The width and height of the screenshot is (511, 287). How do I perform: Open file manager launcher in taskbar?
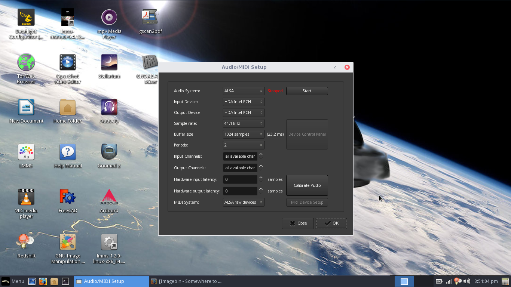click(x=54, y=281)
